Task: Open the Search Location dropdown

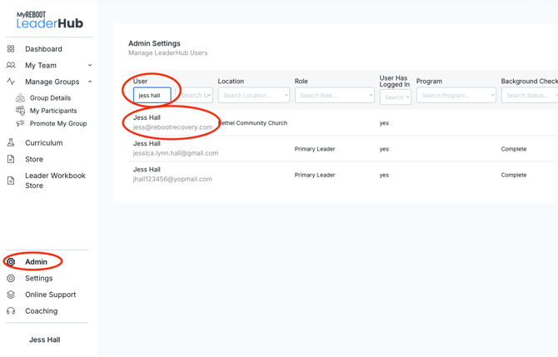Action: coord(254,96)
